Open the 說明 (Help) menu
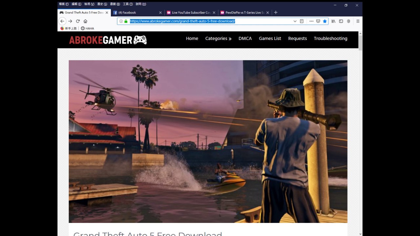Screen dimensions: 420x236 pos(140,4)
